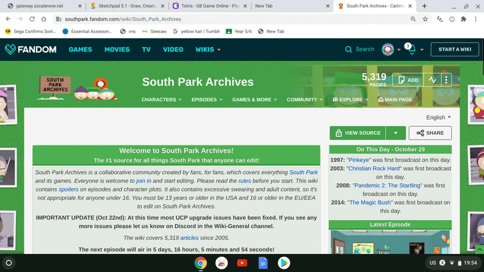Expand the notifications dropdown arrow

point(422,49)
